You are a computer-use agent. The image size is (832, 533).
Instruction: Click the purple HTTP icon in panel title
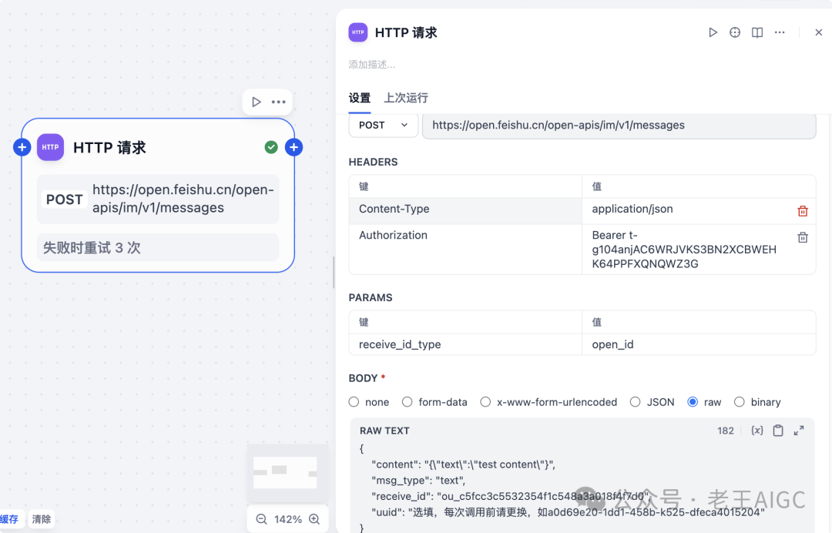(x=357, y=32)
